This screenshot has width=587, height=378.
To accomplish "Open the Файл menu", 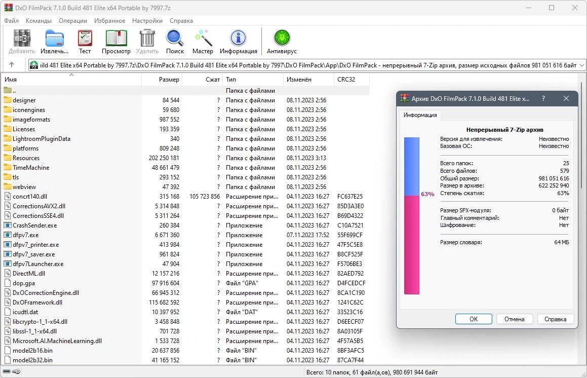I will (x=11, y=21).
